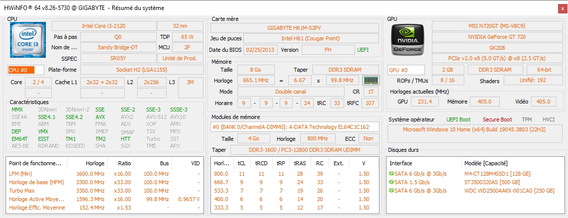Click the TPM status label
Screen dimensions: 568x218
pos(527,119)
